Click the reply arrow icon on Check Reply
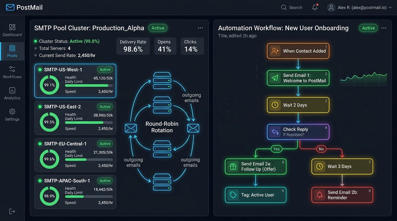 pos(275,132)
